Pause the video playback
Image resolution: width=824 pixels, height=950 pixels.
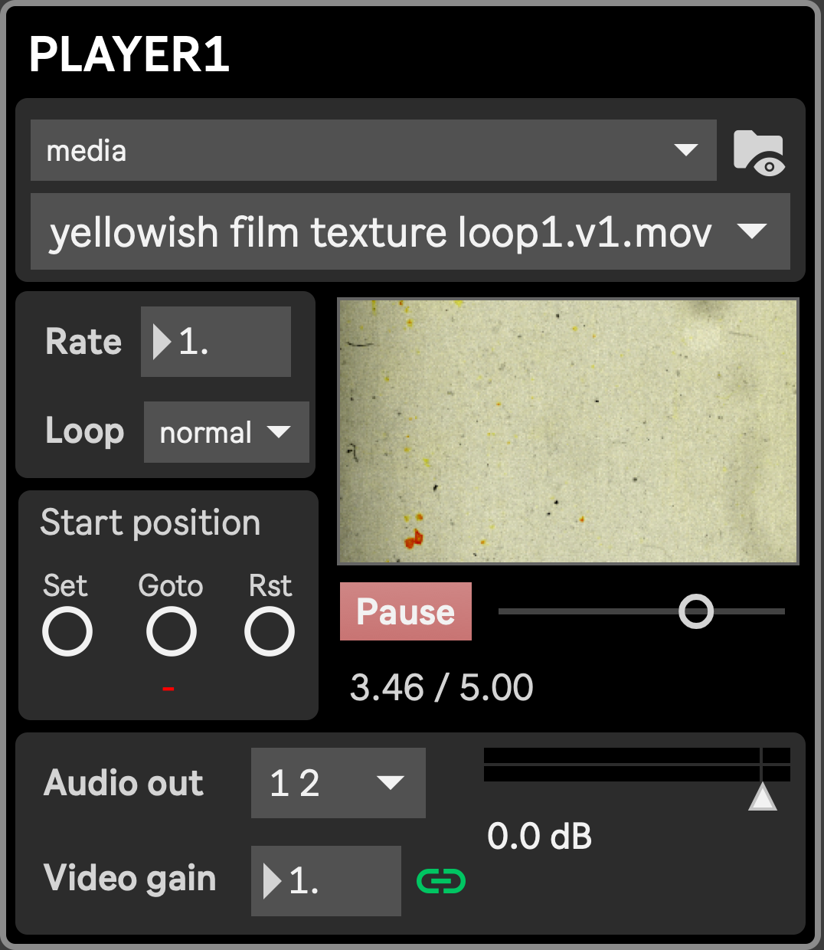[406, 611]
